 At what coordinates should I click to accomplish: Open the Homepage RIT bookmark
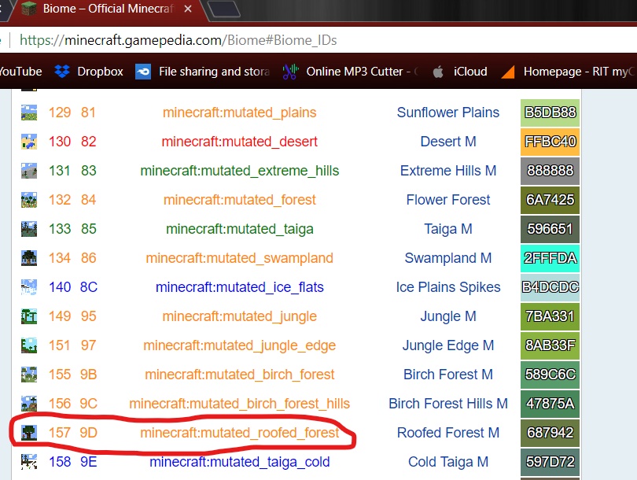click(x=568, y=72)
